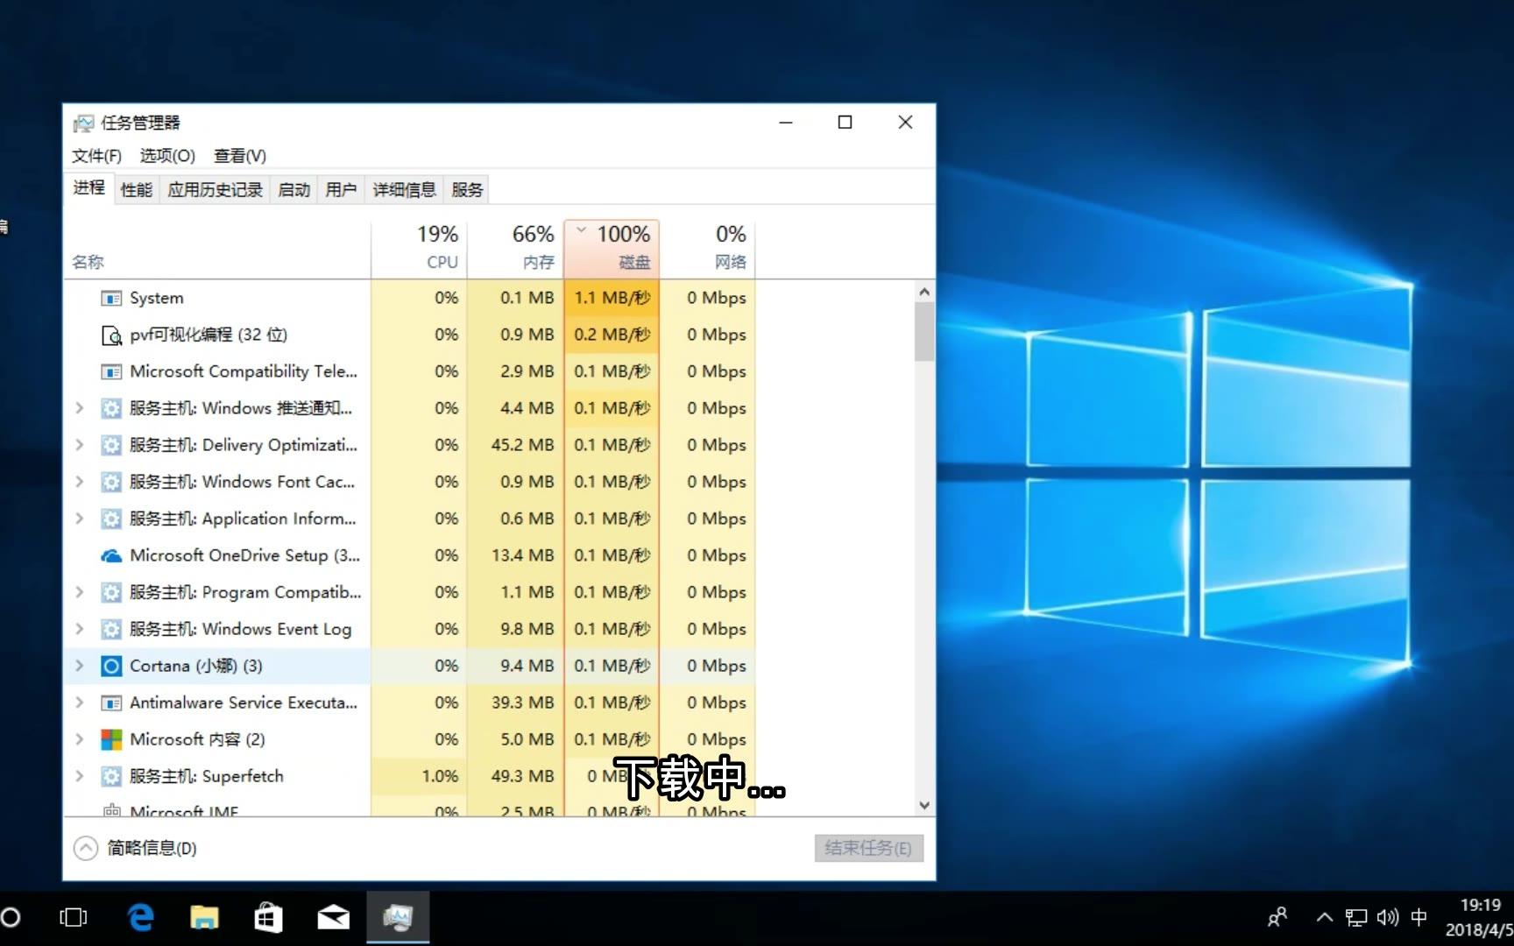Switch to the 详细信息 tab
Screen dimensions: 1514x946
click(404, 190)
